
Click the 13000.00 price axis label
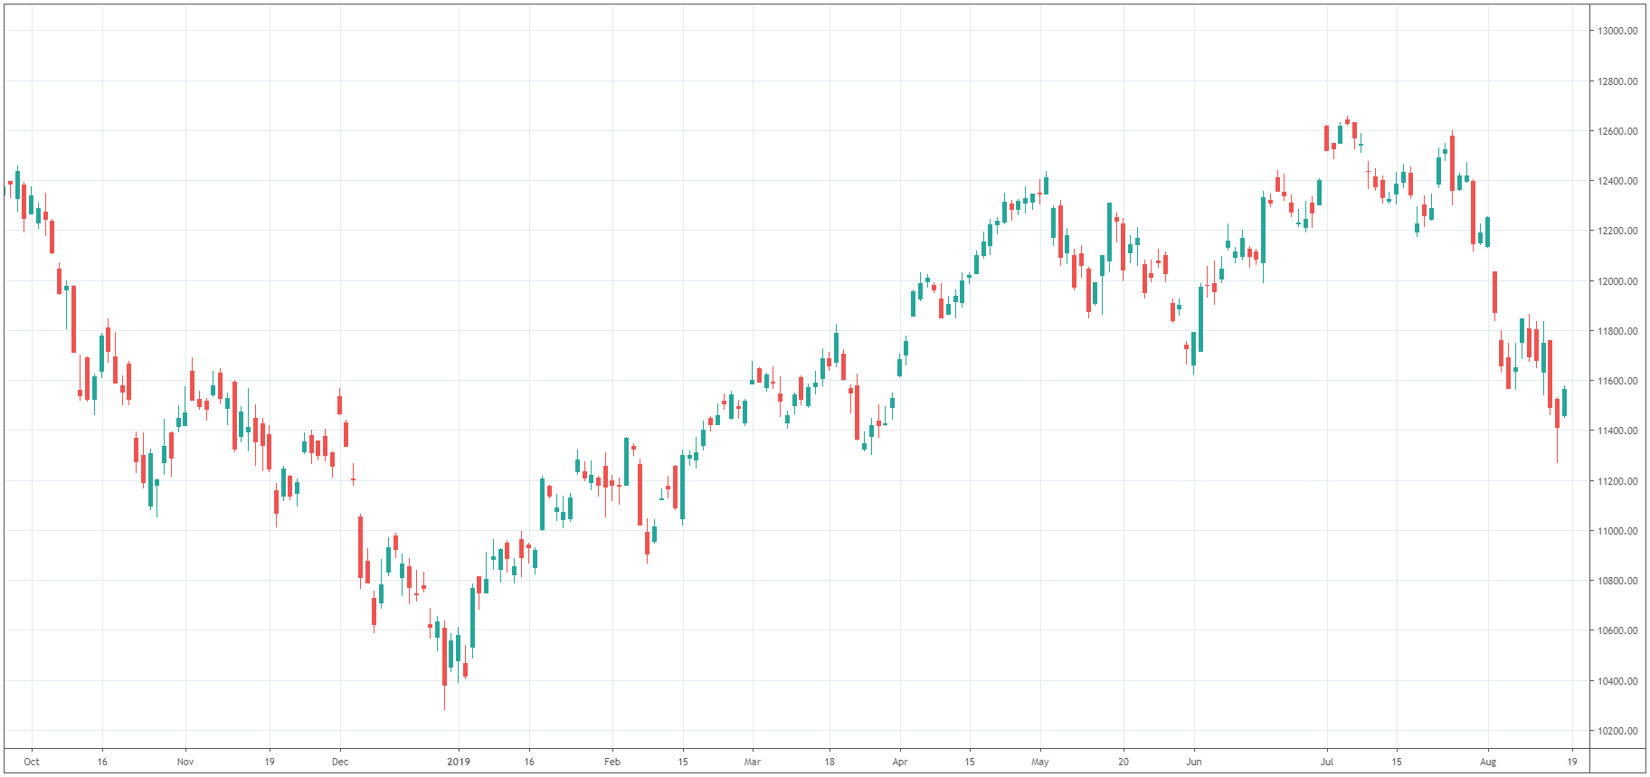(x=1617, y=31)
